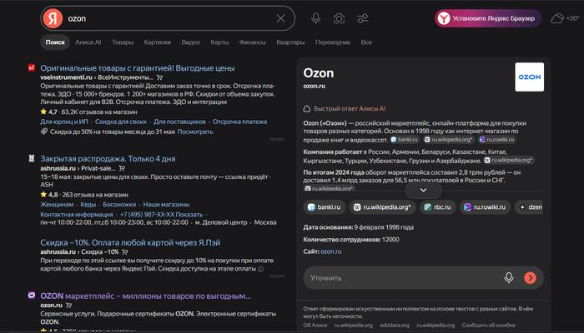Open the Сайт: ozon.ru link
This screenshot has width=584, height=333.
[x=330, y=251]
